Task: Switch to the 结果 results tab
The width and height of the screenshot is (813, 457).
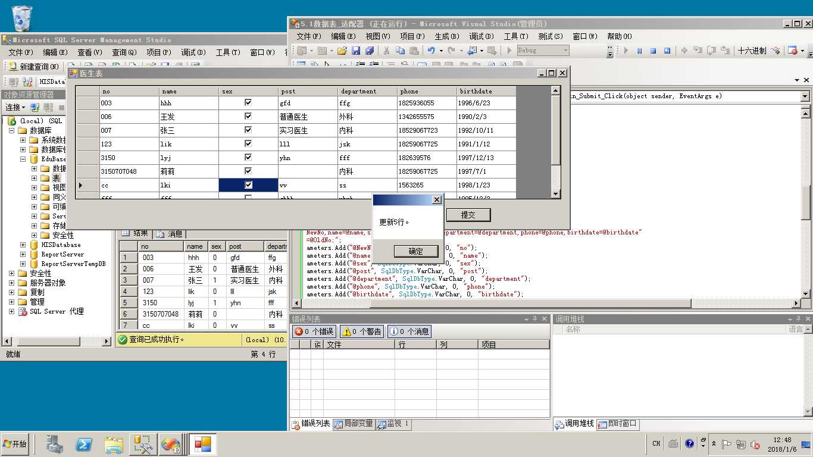Action: pos(135,233)
